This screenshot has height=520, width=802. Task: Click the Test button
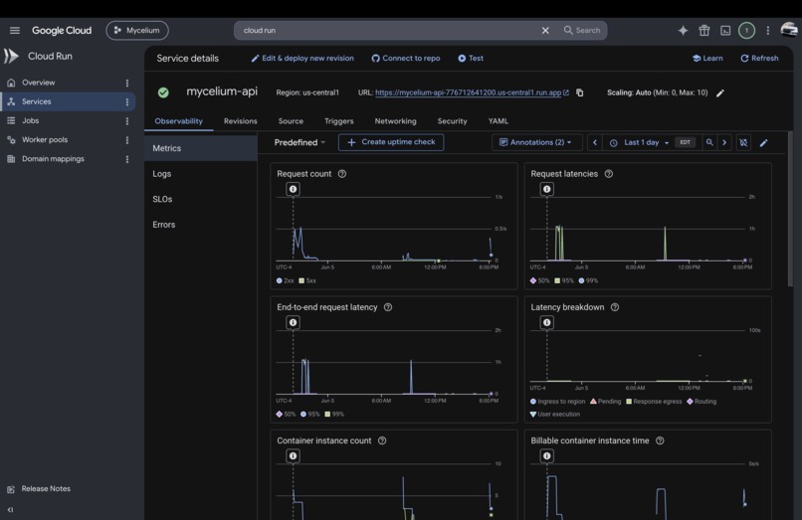pyautogui.click(x=471, y=59)
